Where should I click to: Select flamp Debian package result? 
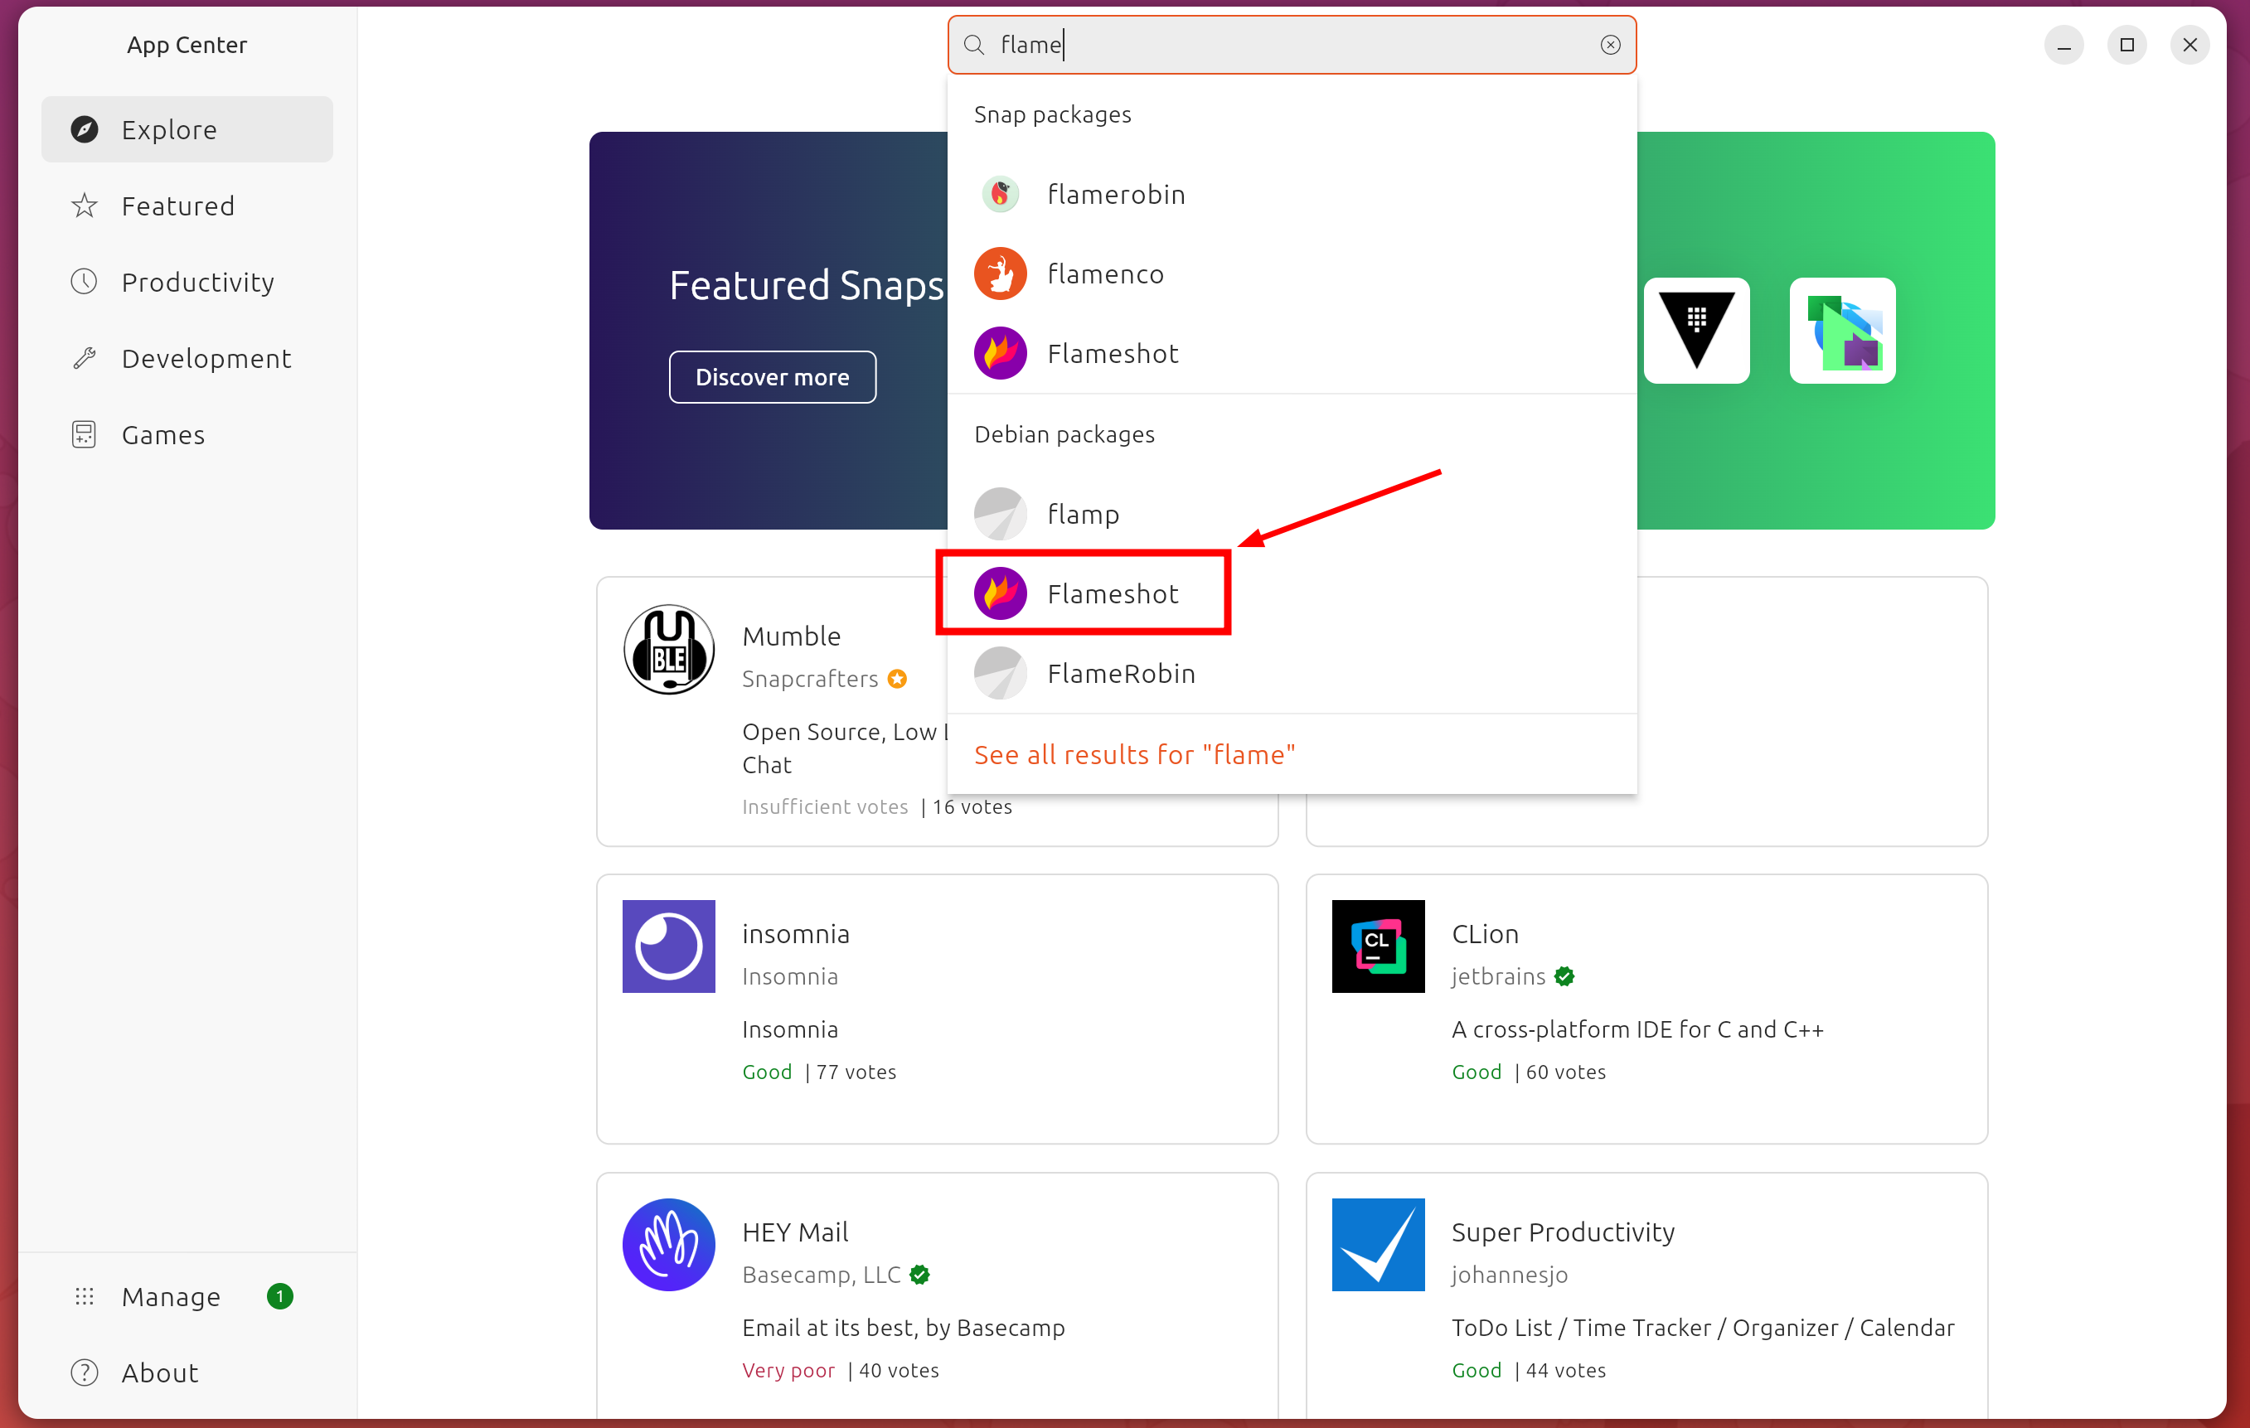pyautogui.click(x=1292, y=514)
